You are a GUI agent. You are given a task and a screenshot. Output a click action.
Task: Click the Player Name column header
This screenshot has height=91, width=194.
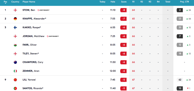pos(29,2)
